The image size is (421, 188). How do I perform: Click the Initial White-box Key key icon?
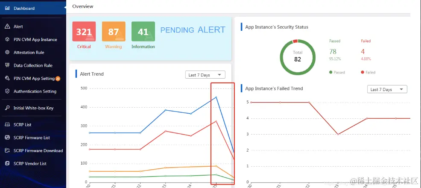pos(8,108)
